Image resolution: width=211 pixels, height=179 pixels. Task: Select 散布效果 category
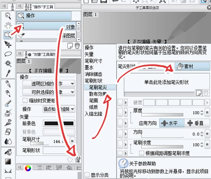pyautogui.click(x=98, y=94)
